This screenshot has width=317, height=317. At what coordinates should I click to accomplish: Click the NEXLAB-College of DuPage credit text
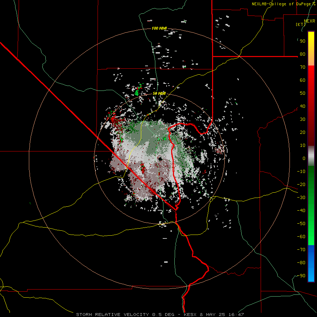point(283,4)
